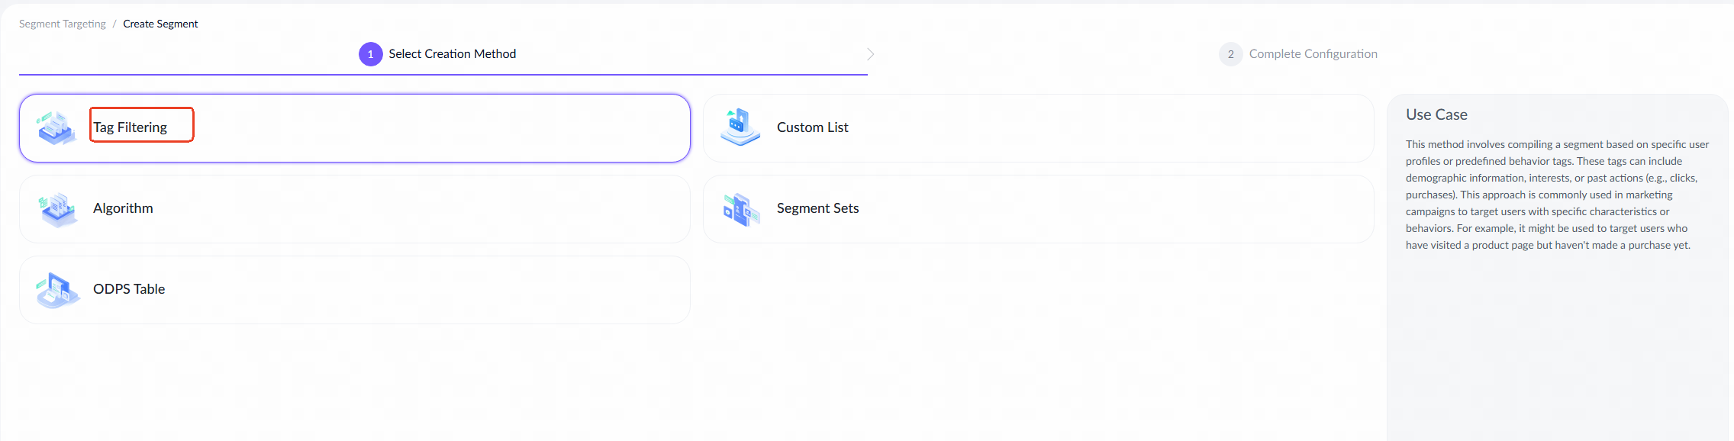
Task: Select the Tag Filtering label
Action: point(131,127)
